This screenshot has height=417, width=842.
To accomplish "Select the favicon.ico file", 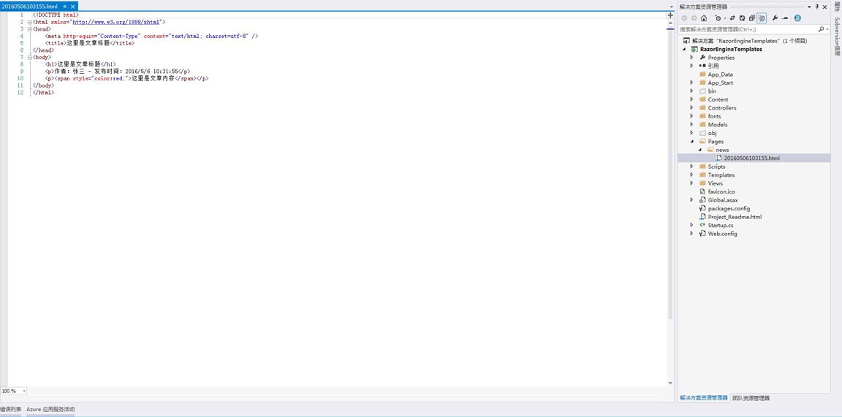I will (x=721, y=191).
